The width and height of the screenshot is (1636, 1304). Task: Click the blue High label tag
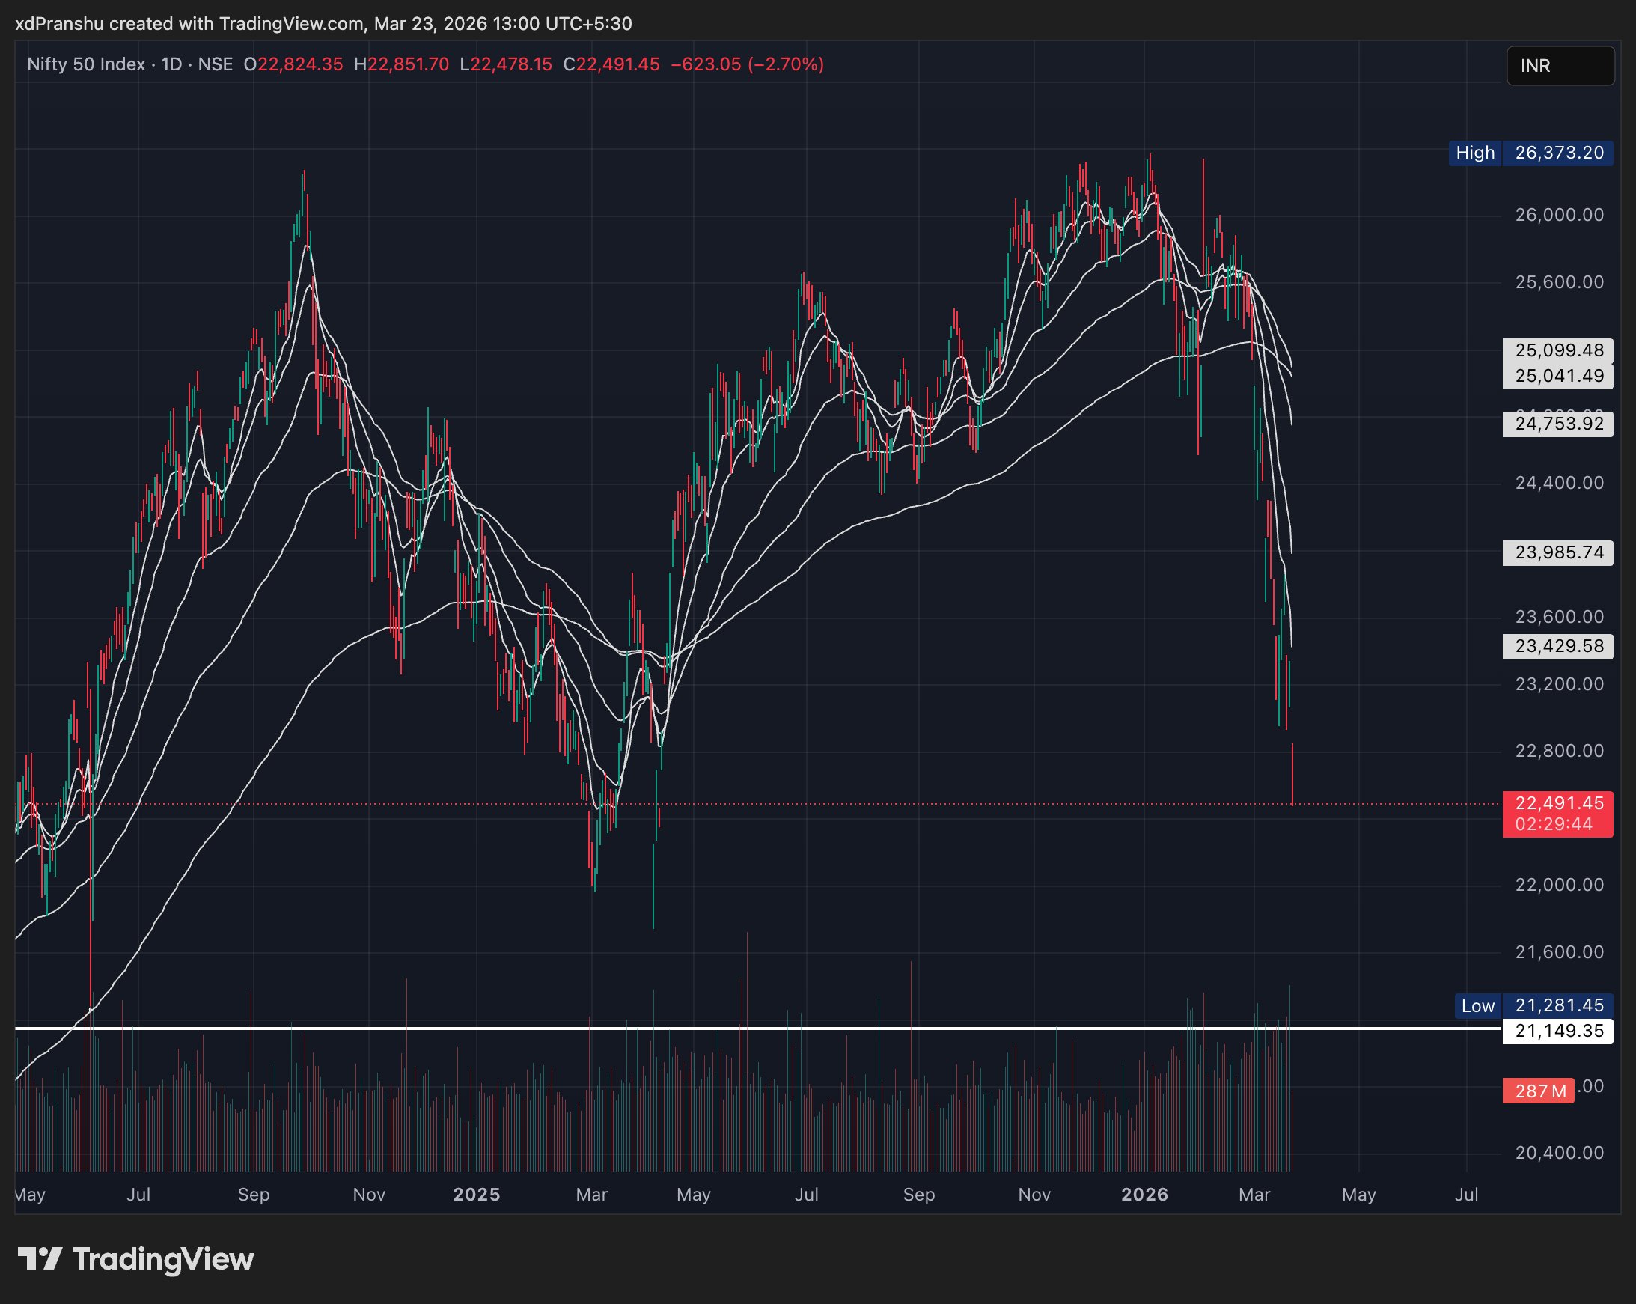1474,153
